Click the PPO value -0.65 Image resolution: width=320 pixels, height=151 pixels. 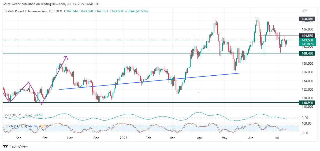38,115
